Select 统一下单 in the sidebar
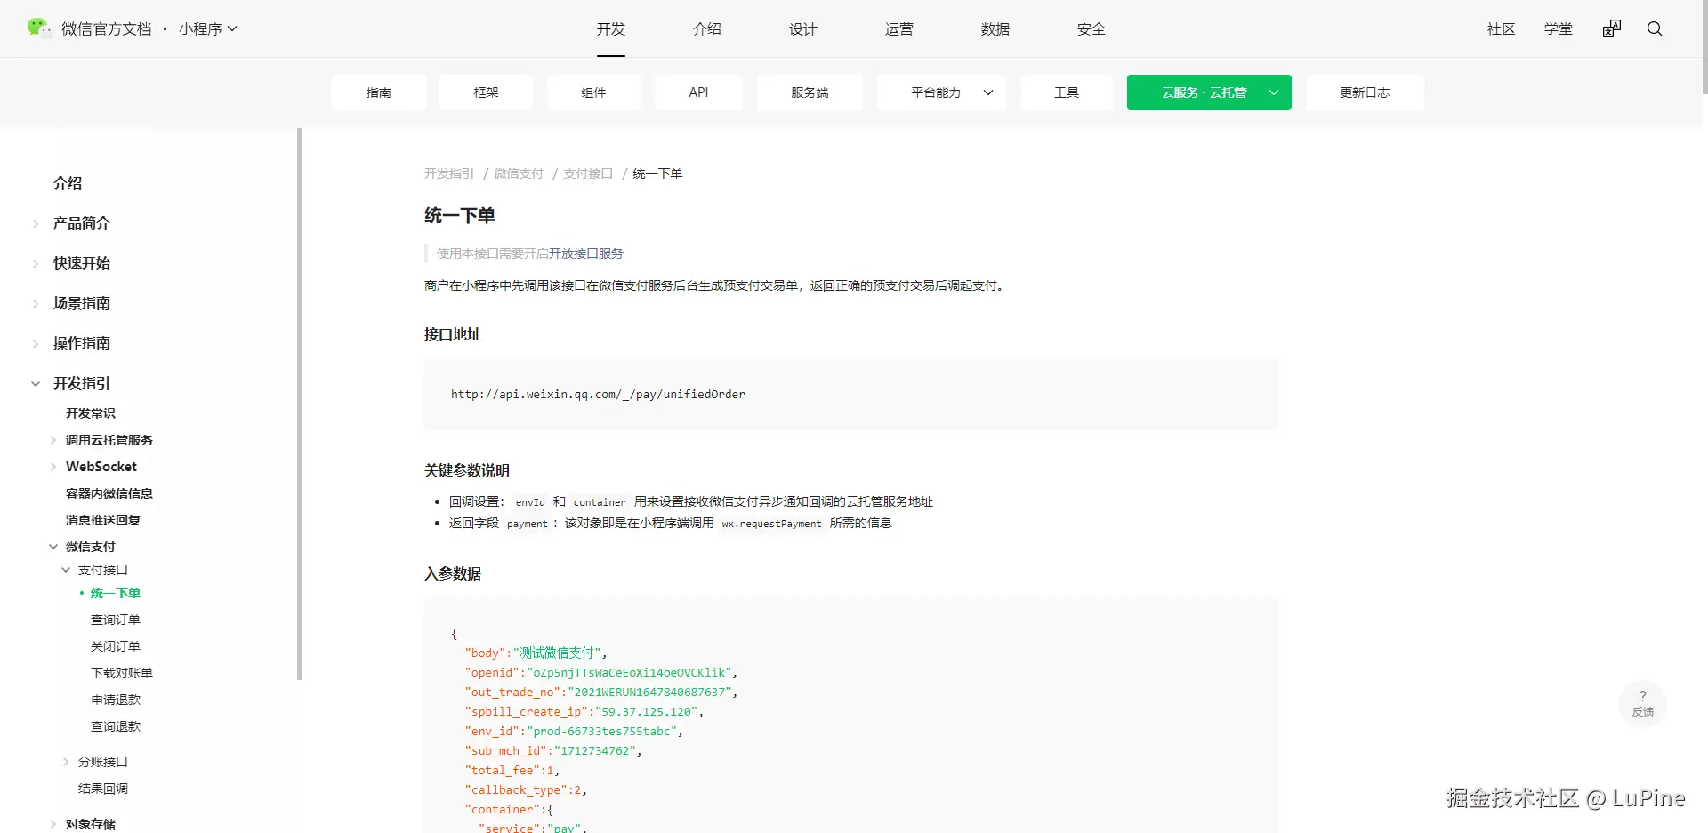Image resolution: width=1708 pixels, height=833 pixels. coord(116,593)
